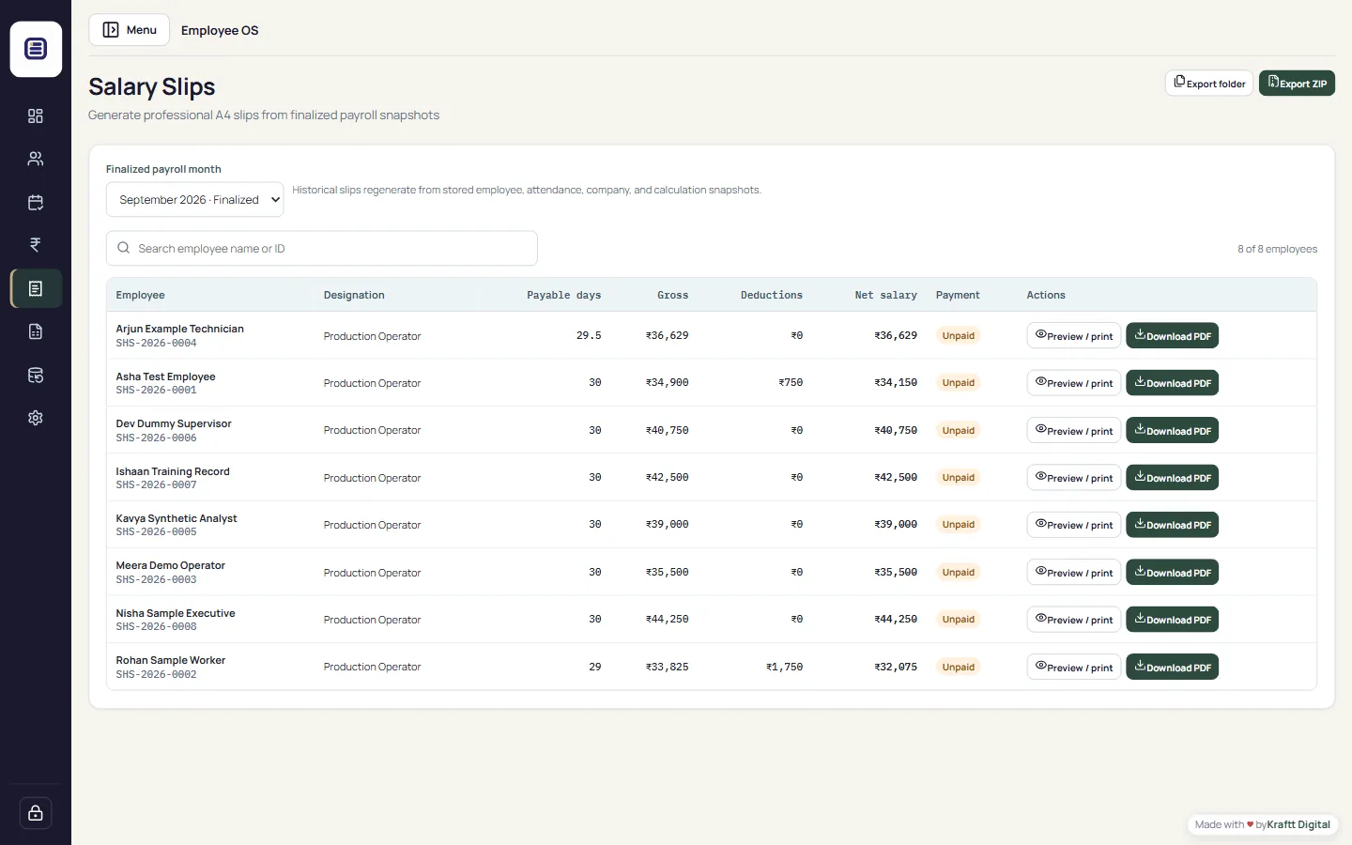
Task: Click employee name Kavya Synthetic Analyst
Action: (x=177, y=518)
